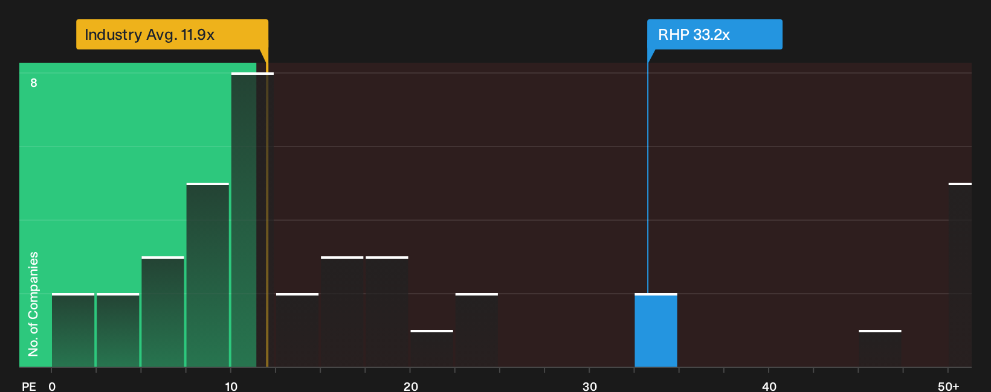Viewport: 991px width, 392px height.
Task: Select the bar at PE 12.5
Action: [x=297, y=330]
